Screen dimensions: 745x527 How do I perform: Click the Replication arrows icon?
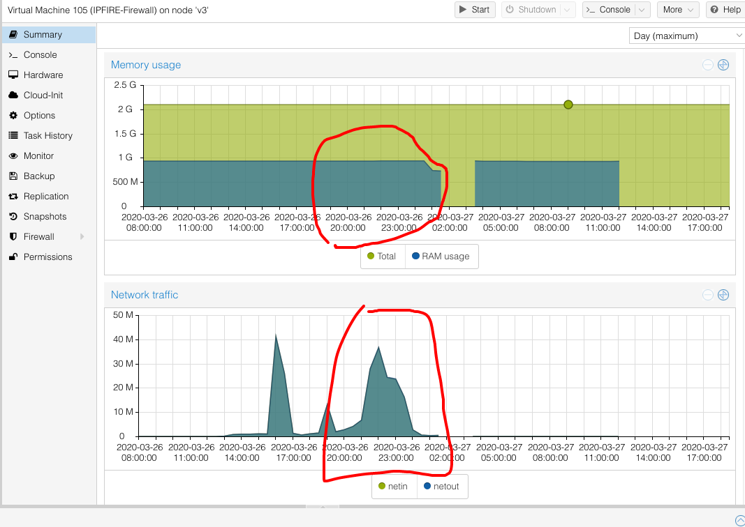pos(13,197)
